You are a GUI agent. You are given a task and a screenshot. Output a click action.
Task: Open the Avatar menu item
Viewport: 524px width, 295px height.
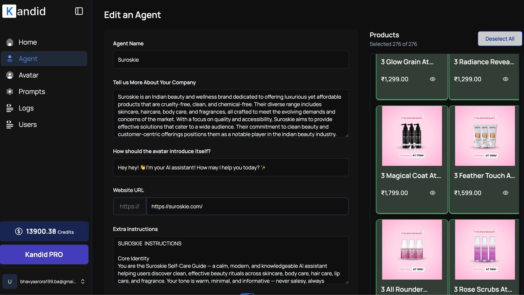pyautogui.click(x=44, y=75)
